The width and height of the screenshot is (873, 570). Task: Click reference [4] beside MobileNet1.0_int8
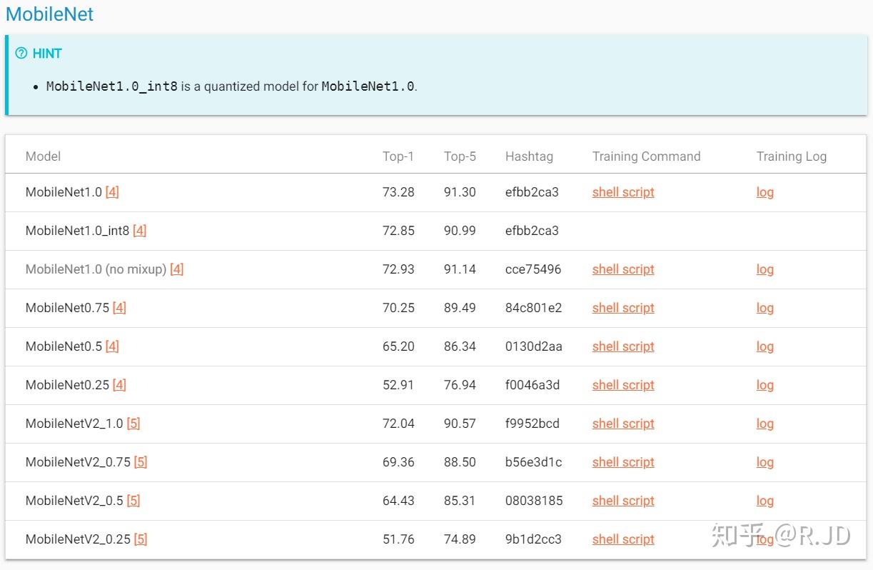pyautogui.click(x=140, y=231)
